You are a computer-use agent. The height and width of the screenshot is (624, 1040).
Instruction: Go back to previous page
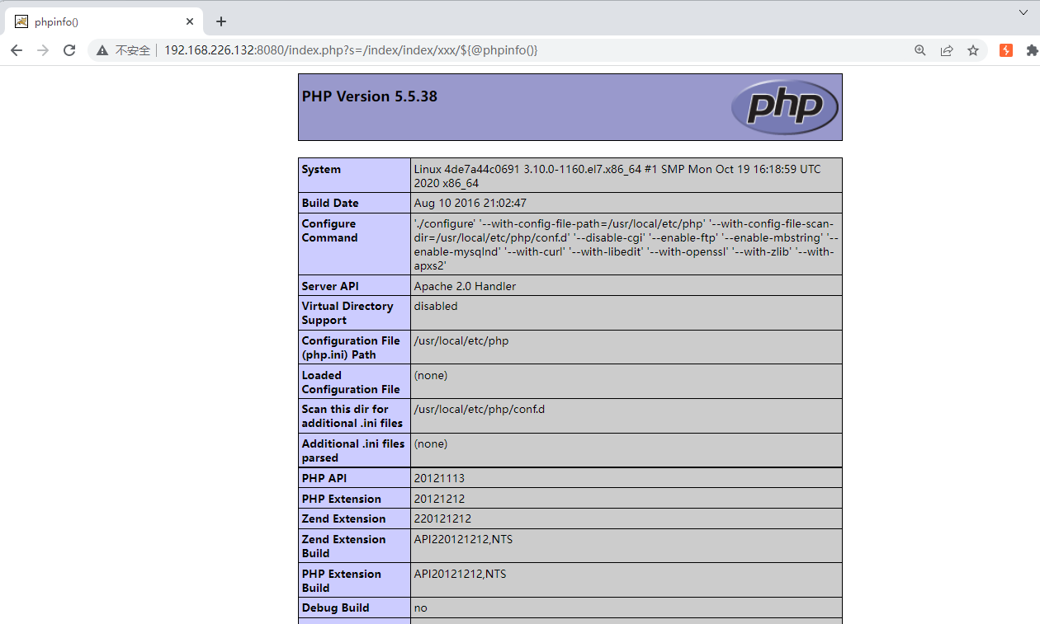click(x=17, y=50)
